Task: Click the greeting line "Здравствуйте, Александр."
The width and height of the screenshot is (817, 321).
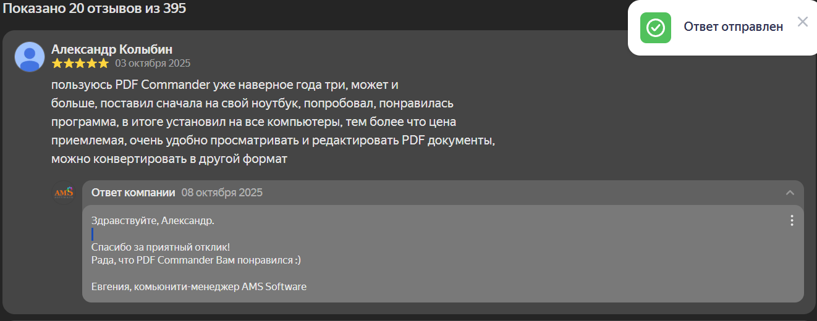Action: [153, 220]
